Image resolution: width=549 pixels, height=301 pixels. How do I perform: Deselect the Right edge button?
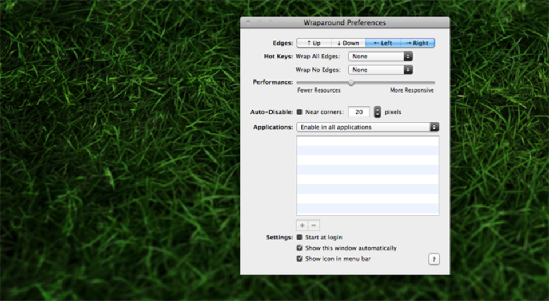click(417, 43)
